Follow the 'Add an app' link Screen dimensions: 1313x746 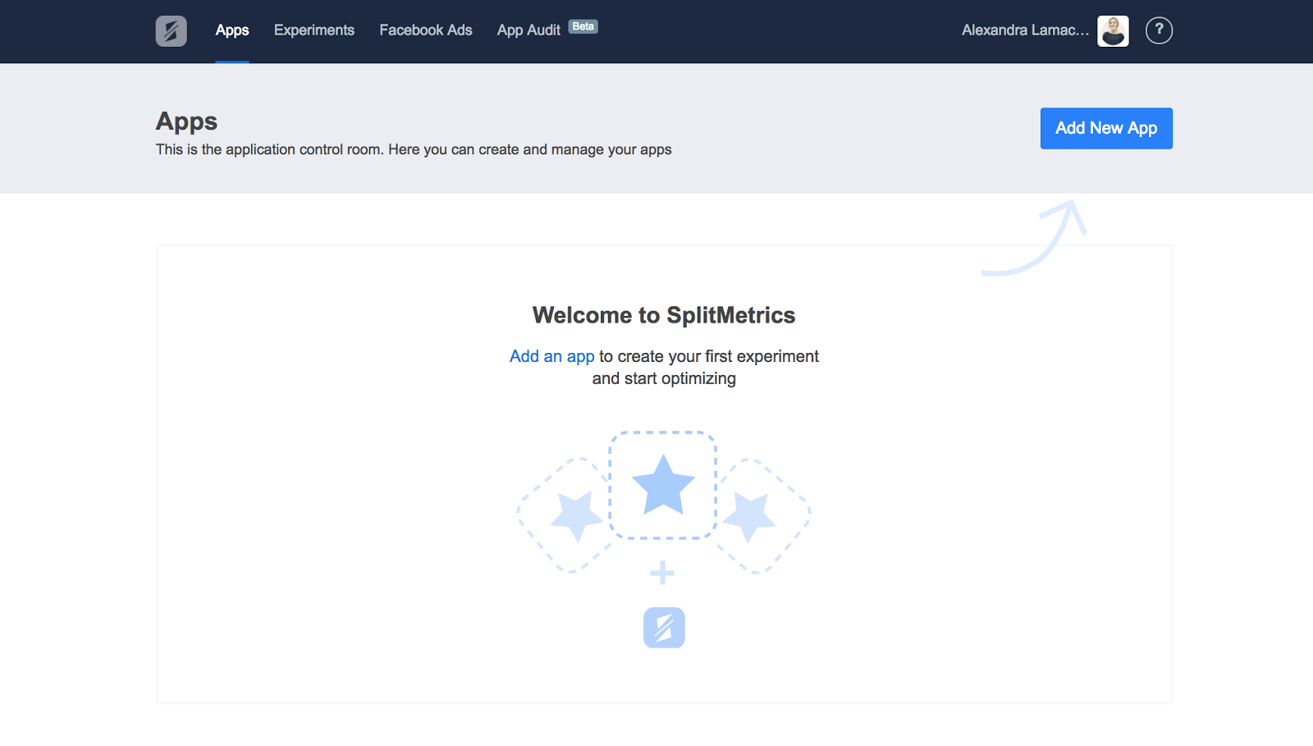coord(551,356)
